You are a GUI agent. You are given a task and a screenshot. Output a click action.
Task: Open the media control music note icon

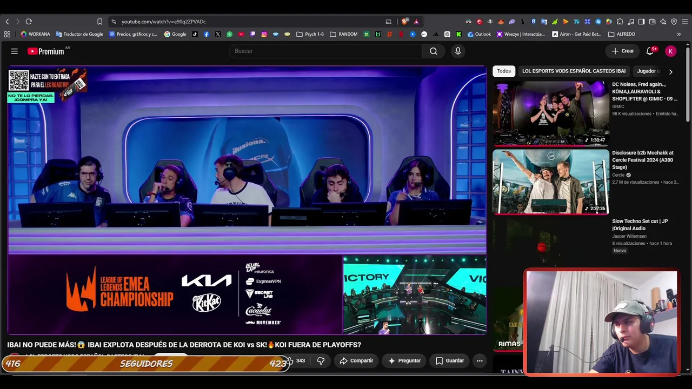click(x=630, y=22)
